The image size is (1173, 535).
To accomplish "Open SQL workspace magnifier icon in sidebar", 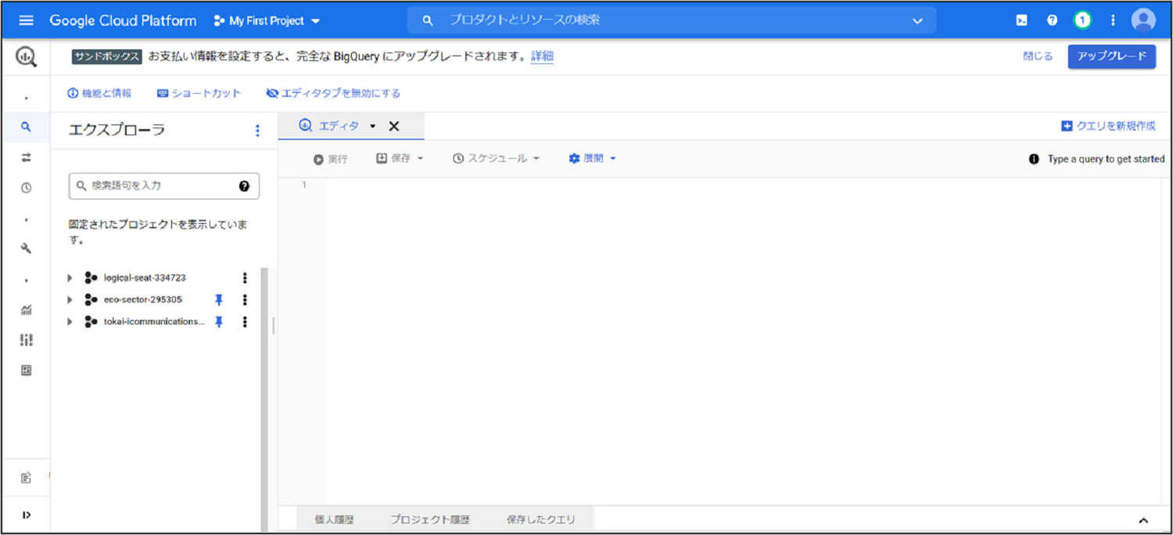I will point(27,127).
